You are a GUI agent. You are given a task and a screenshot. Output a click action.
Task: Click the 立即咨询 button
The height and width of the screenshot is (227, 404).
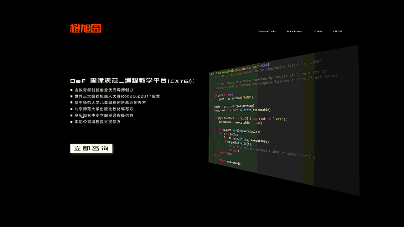91,149
